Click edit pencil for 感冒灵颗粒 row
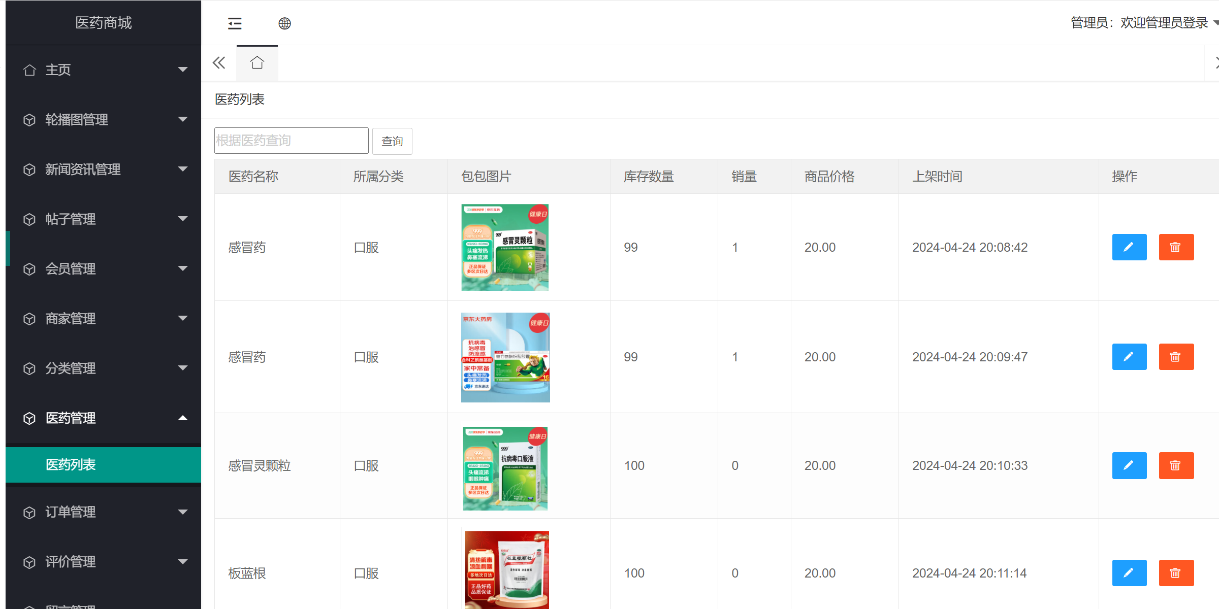The width and height of the screenshot is (1219, 609). 1129,465
